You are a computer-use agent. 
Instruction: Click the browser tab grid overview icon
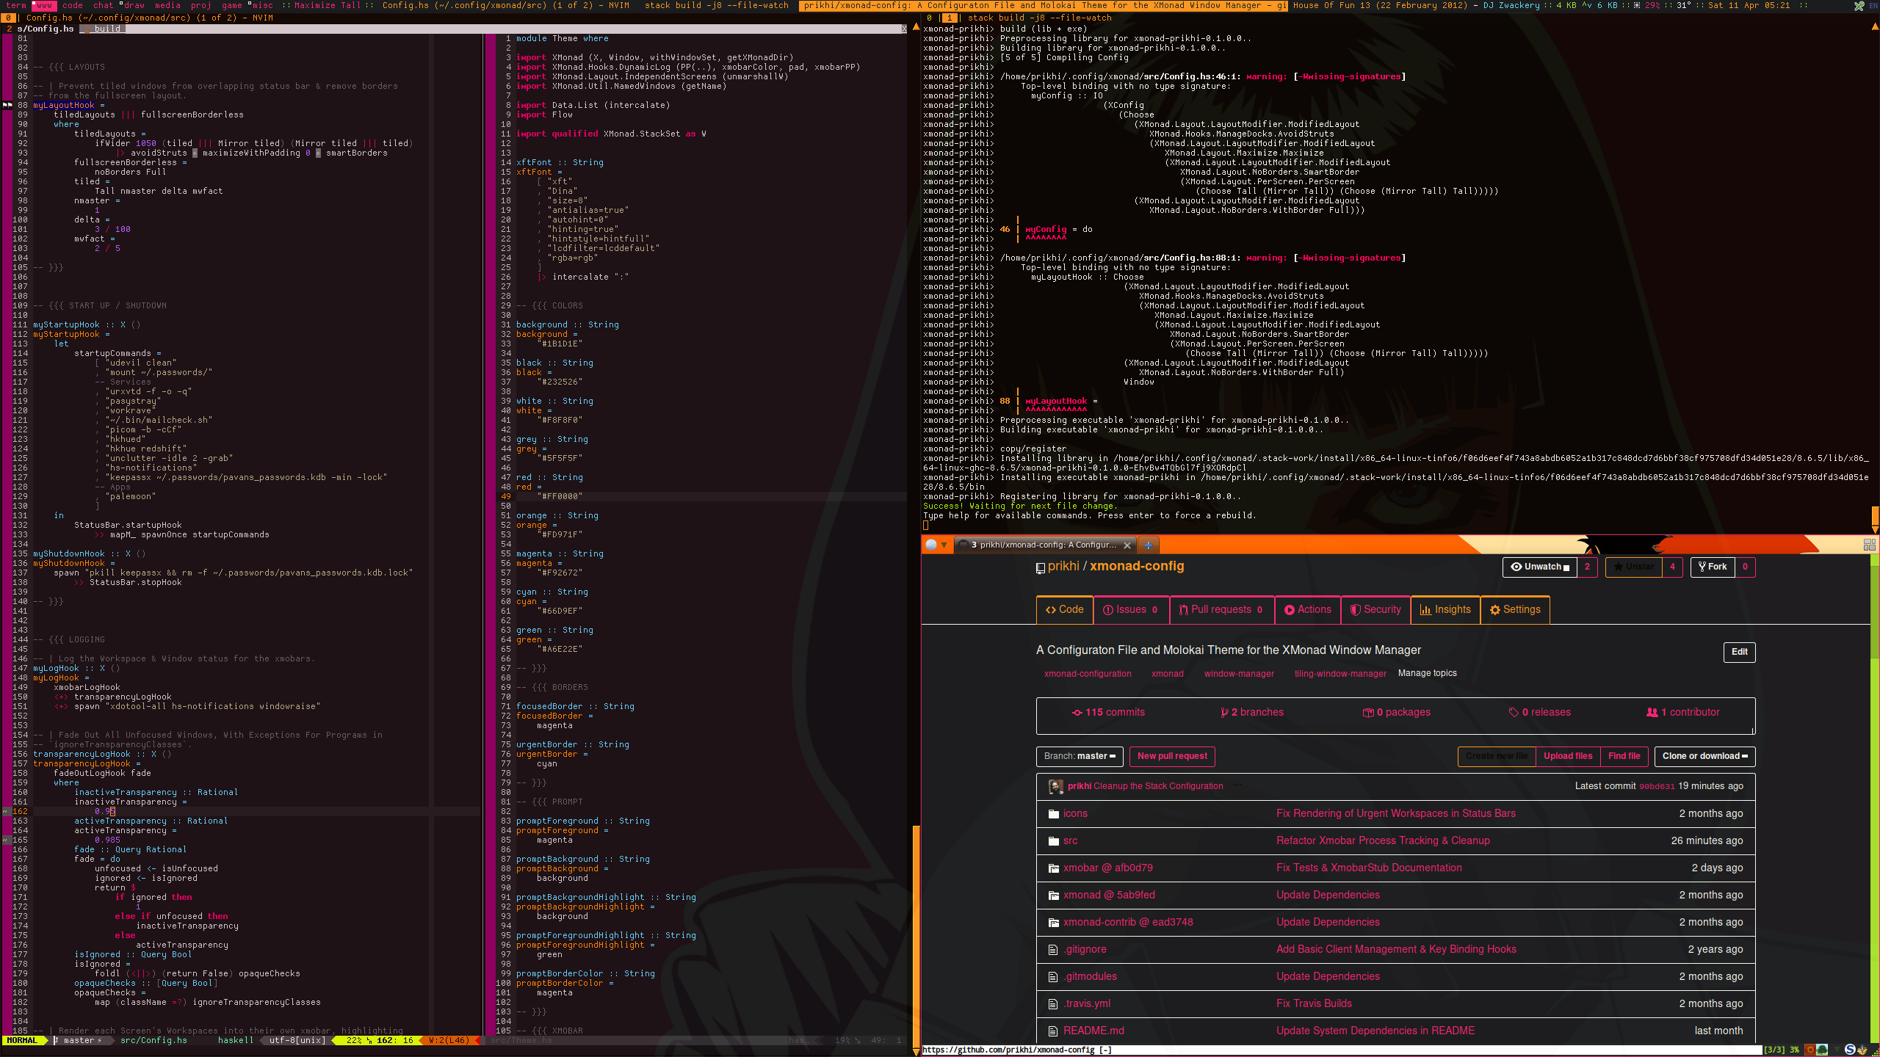(x=1870, y=545)
